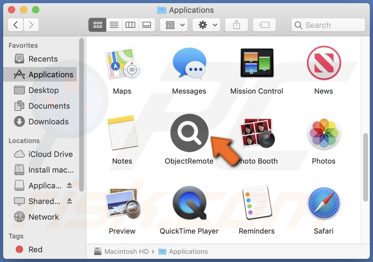Open iCloud Drive in the sidebar
Viewport: 373px width, 262px height.
tap(41, 154)
